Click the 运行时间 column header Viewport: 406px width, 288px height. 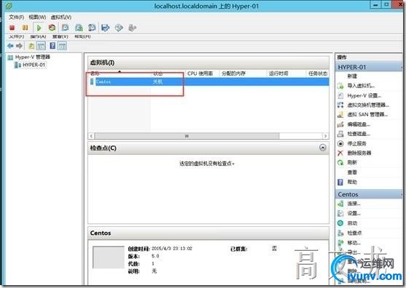(286, 73)
